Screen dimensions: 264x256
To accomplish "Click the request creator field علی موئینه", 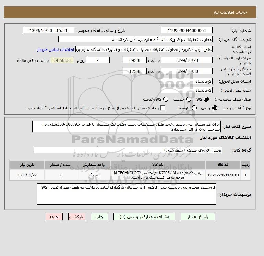I will tap(144, 49).
